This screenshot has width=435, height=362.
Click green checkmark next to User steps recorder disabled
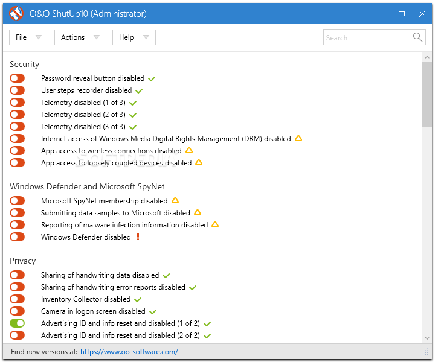click(139, 91)
